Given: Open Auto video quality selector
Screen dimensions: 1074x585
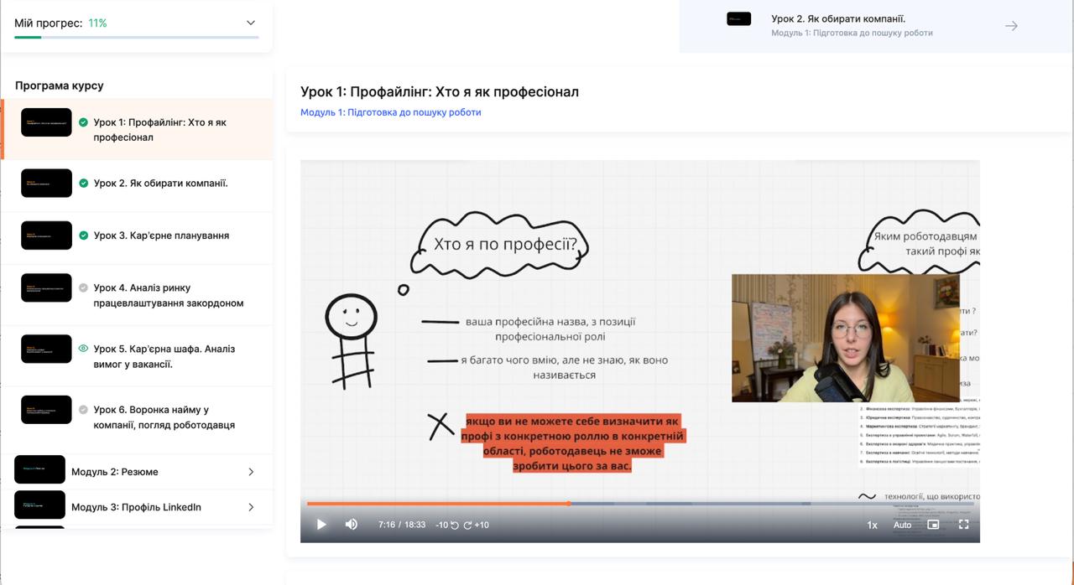Looking at the screenshot, I should [x=902, y=525].
